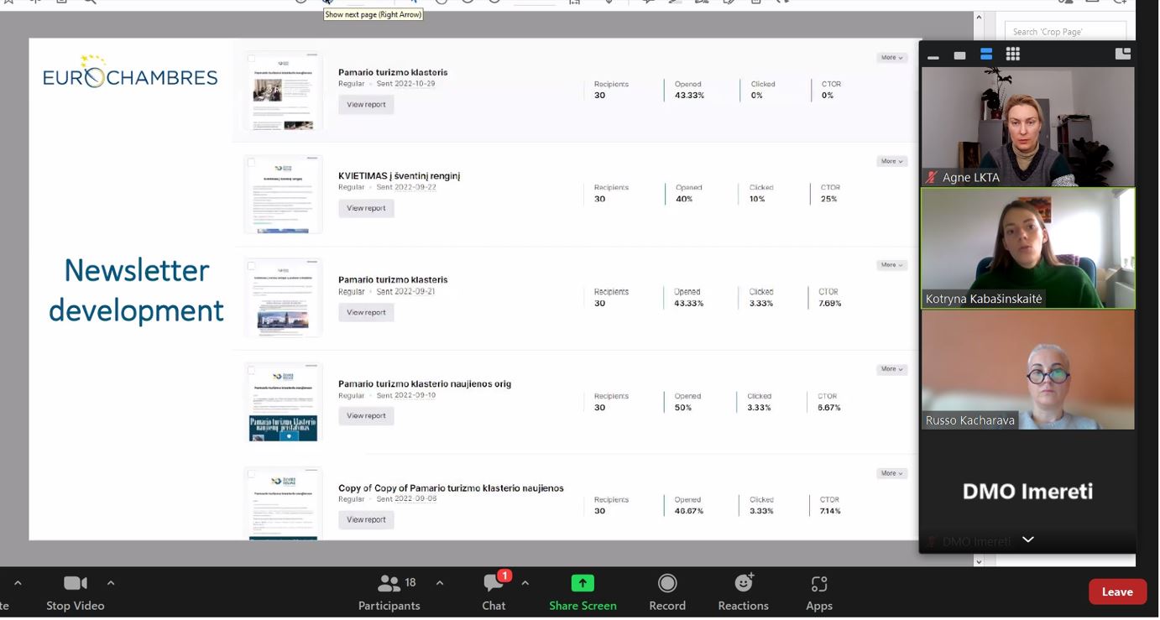Image resolution: width=1160 pixels, height=620 pixels.
Task: Tick checkbox for Pamario turizmo klasteris 2022-10-29
Action: pyautogui.click(x=251, y=59)
